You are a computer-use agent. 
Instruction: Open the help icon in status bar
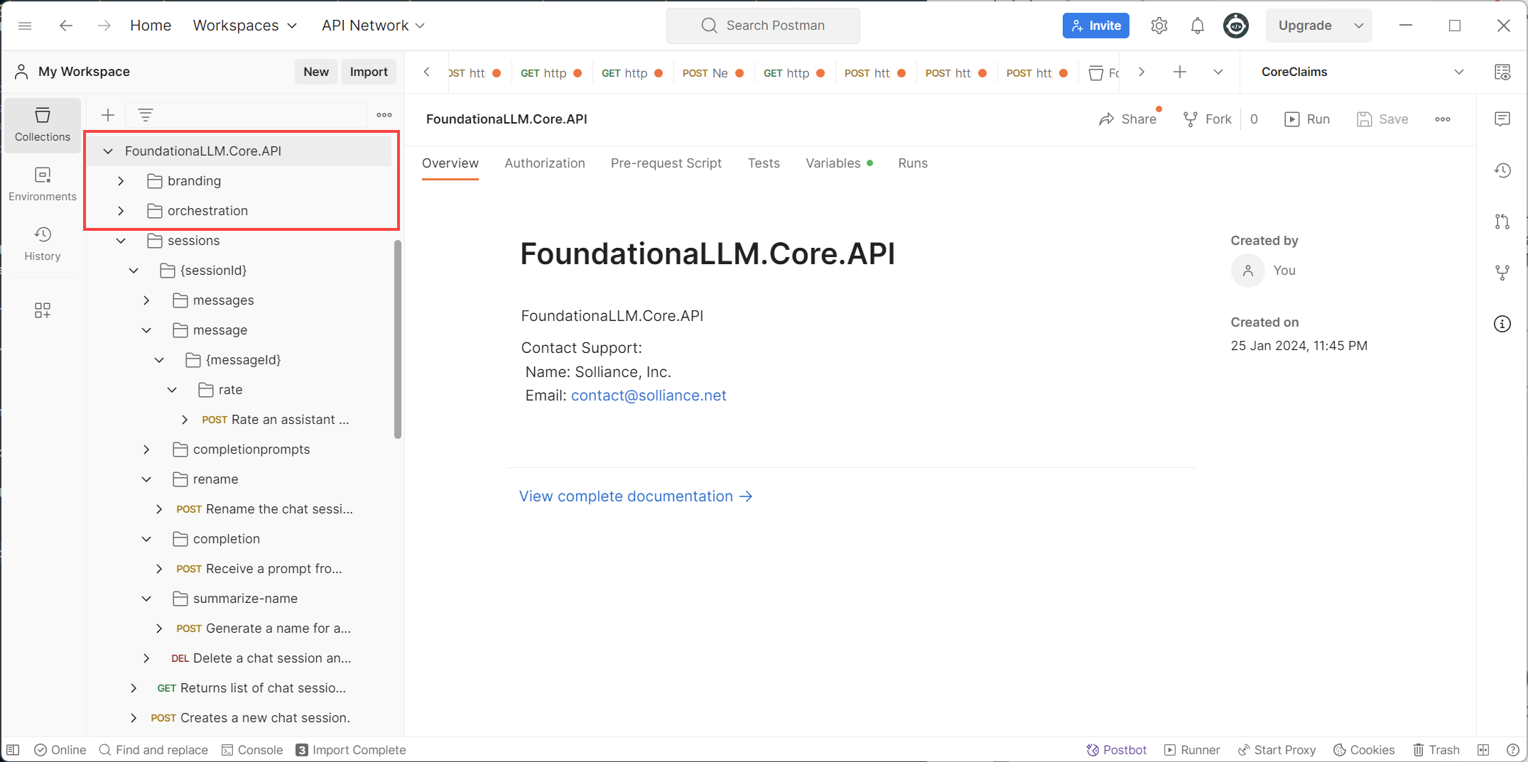tap(1512, 750)
